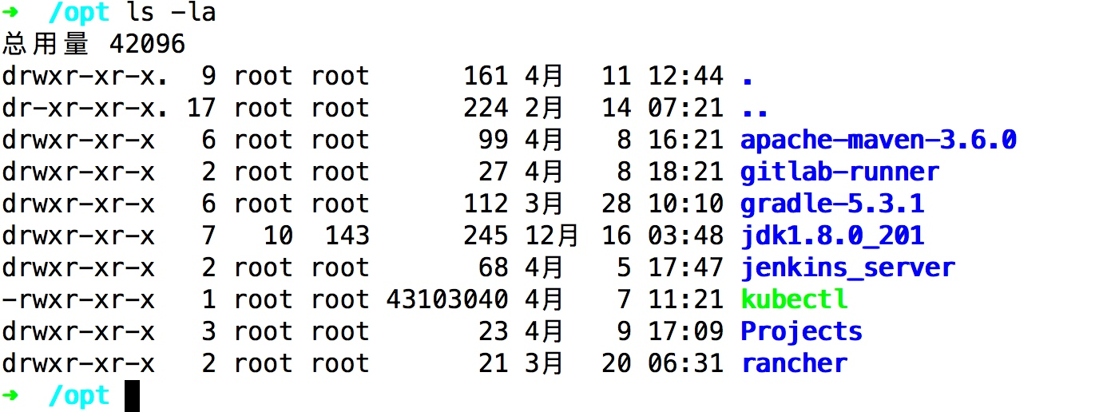Click the 06:31 time on rancher row
The image size is (1107, 412).
(x=685, y=363)
